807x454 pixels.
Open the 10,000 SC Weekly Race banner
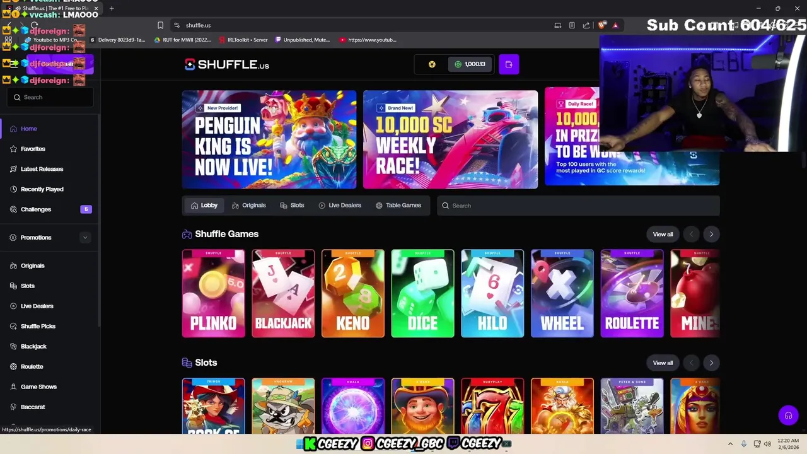(450, 139)
